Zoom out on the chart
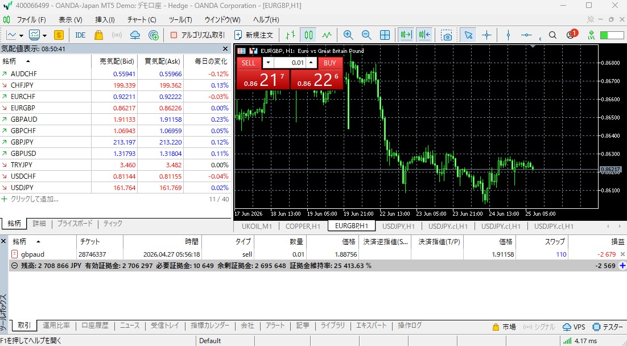The width and height of the screenshot is (627, 346). click(x=366, y=35)
